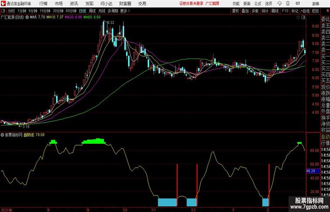Click the customer service headset icon

279,3
